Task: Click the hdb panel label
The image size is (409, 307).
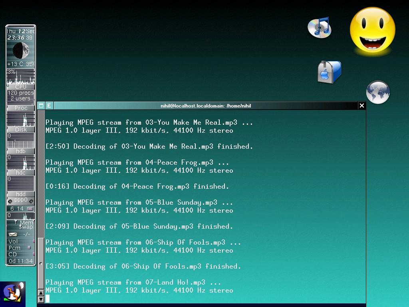Action: point(21,151)
